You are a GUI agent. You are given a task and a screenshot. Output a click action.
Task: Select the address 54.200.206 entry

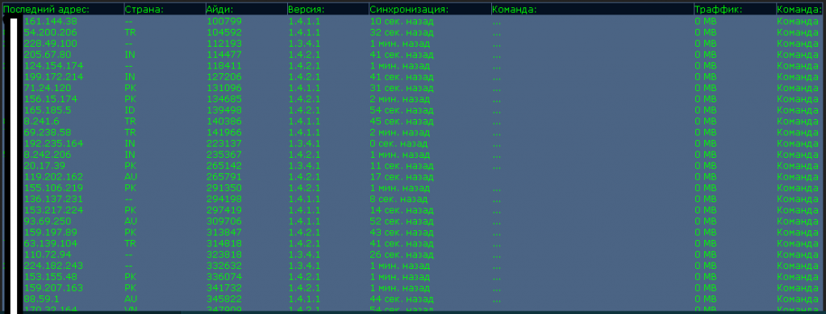tap(50, 33)
